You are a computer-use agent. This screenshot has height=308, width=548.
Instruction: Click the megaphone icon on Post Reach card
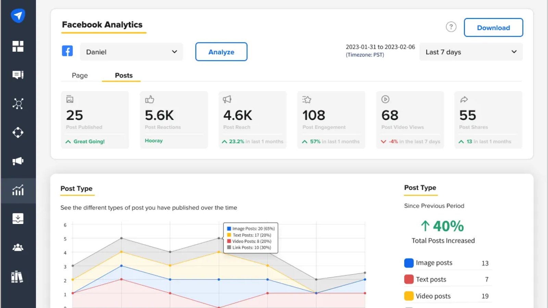click(227, 99)
